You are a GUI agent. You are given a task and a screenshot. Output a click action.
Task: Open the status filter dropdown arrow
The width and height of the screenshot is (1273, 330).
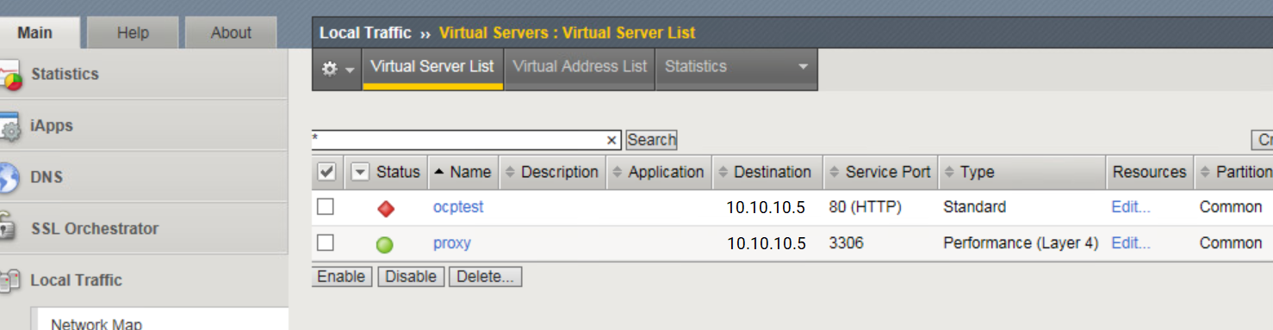pyautogui.click(x=360, y=172)
